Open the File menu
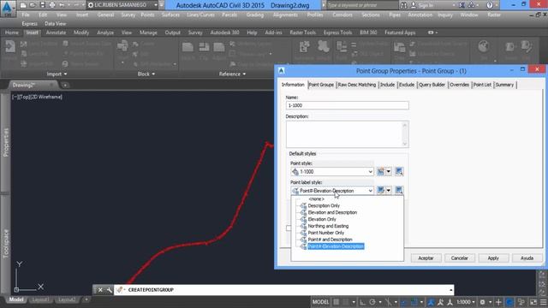548x308 pixels. pos(26,15)
